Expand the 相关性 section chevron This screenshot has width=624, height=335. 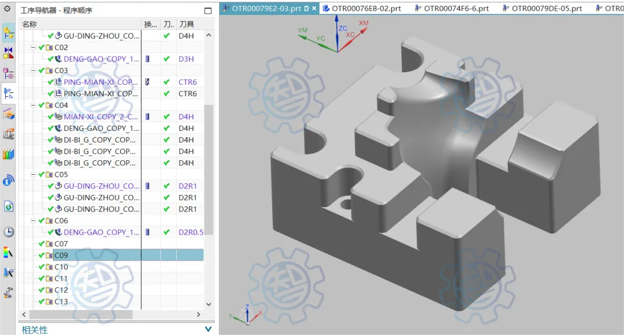click(208, 329)
